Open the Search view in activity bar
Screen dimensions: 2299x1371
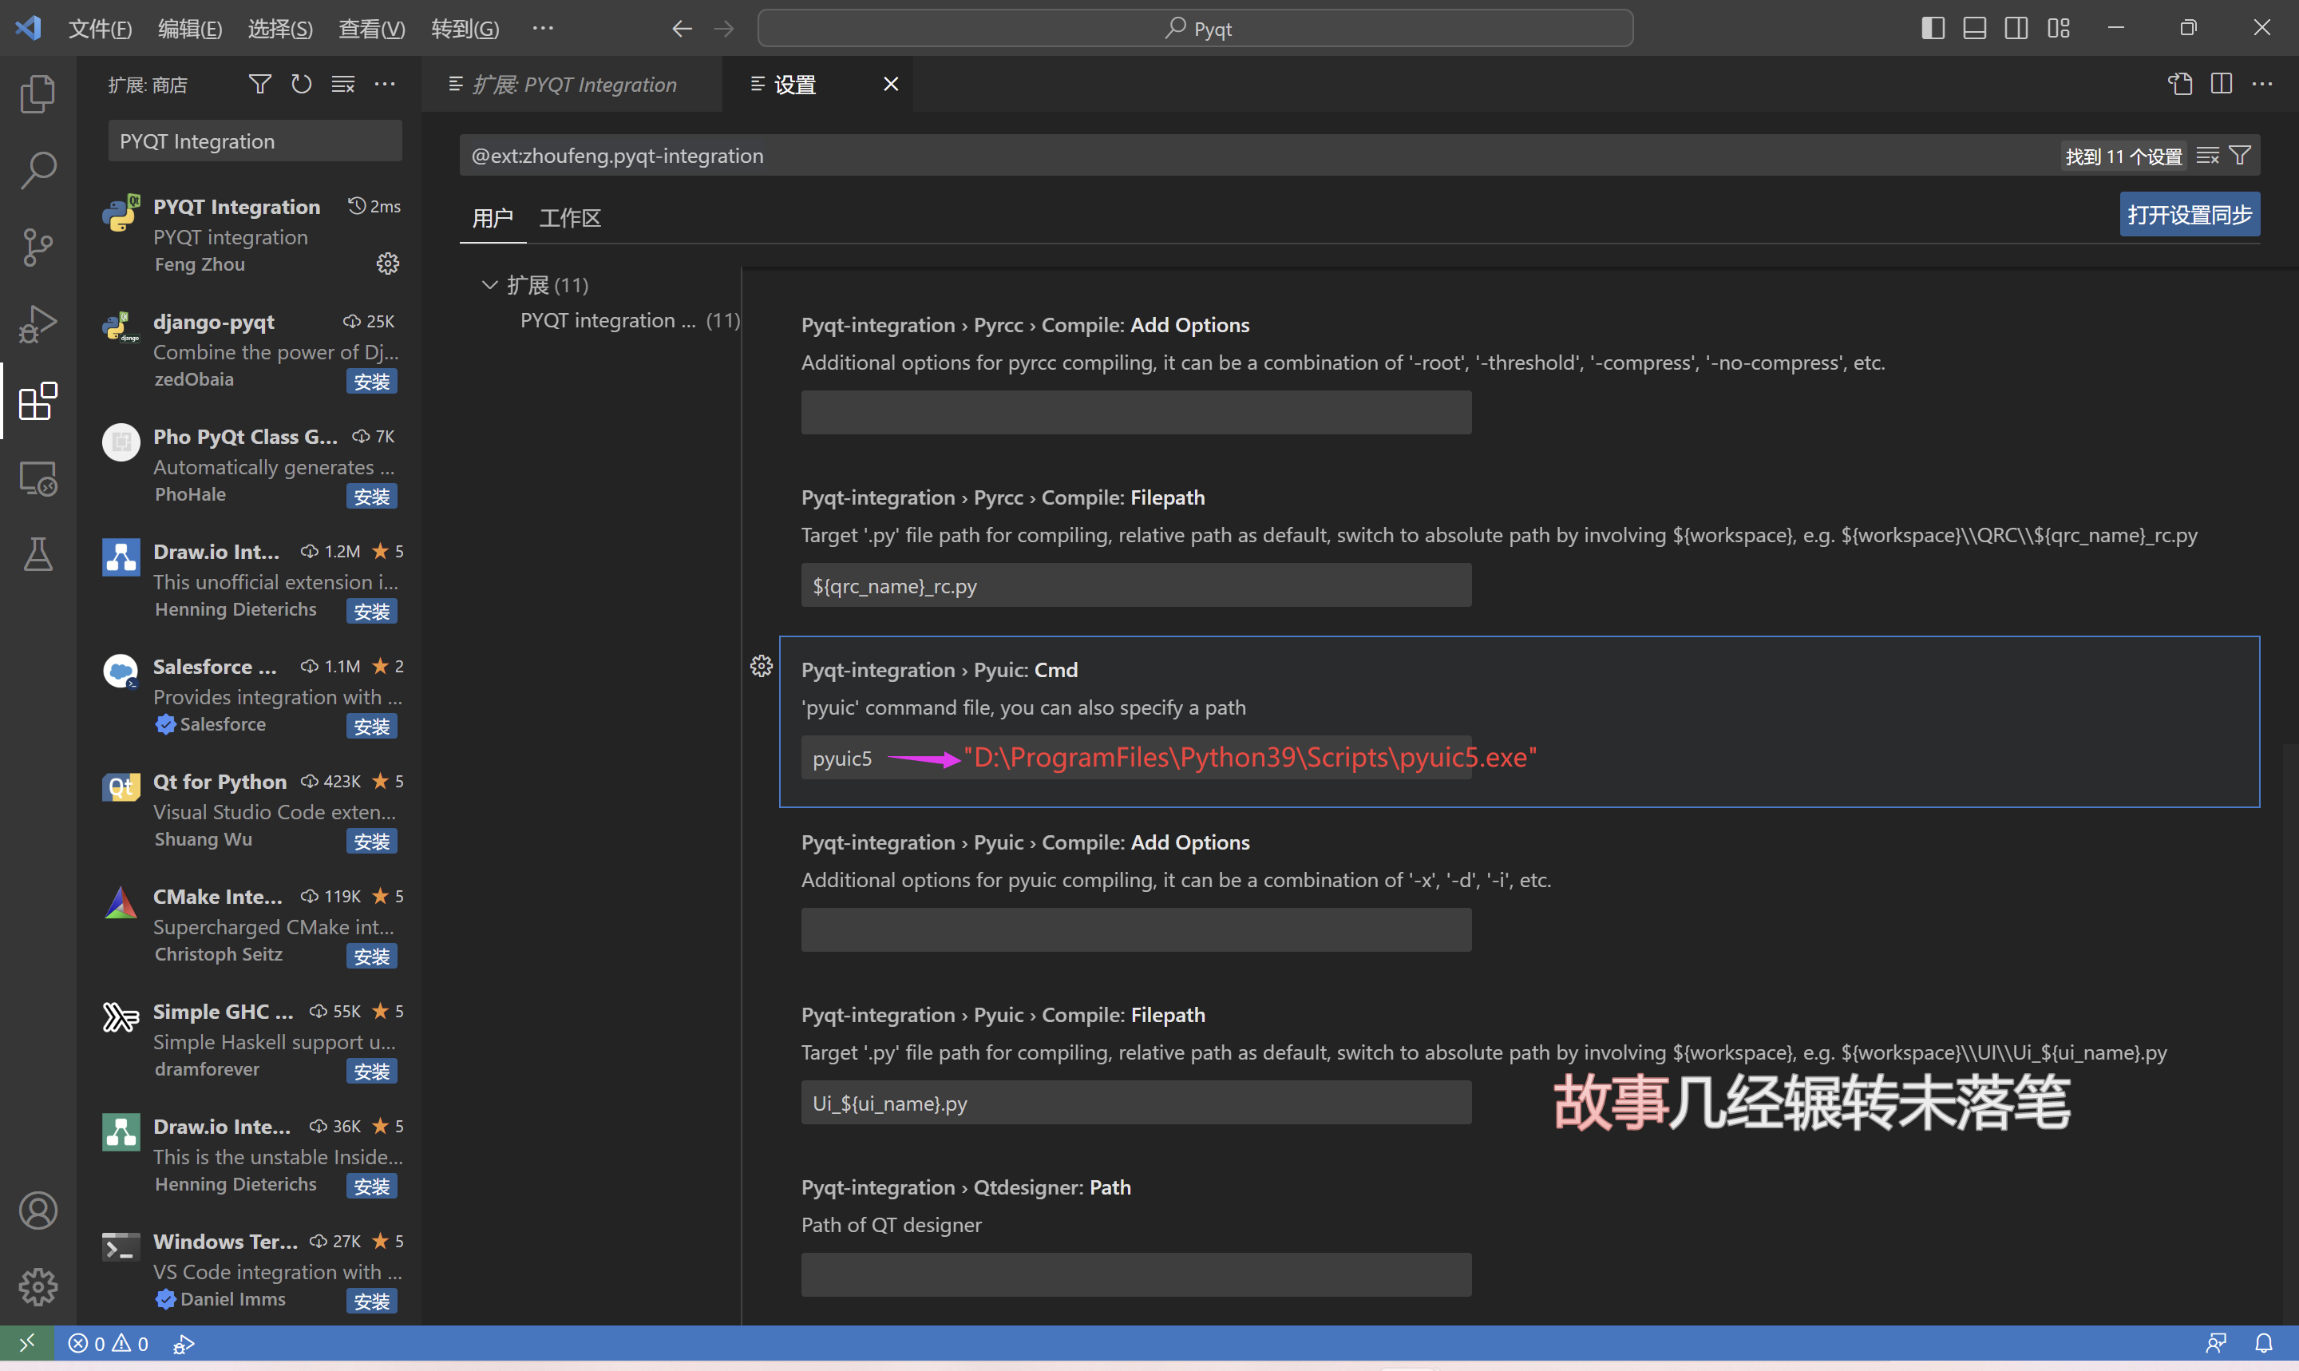38,170
